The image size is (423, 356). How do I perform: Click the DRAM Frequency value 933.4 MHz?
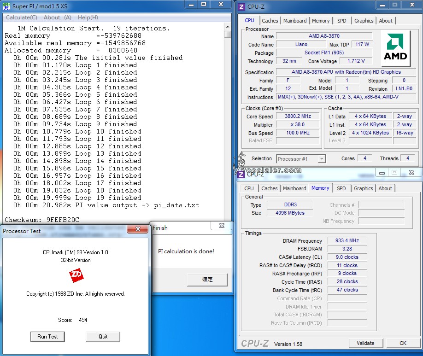pos(347,240)
